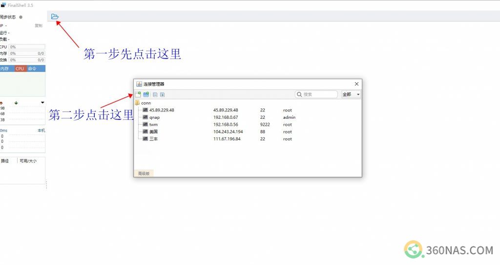Switch to the CPU tab in sidebar
Screen dimensions: 500x265
(20, 68)
